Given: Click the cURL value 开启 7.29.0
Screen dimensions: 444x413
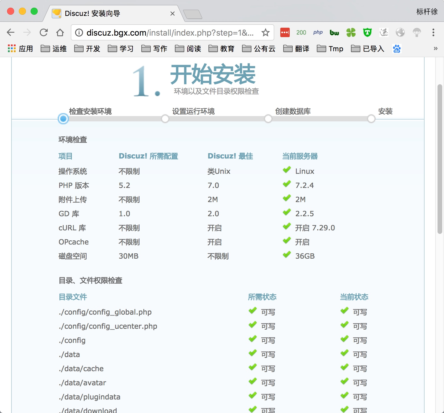Looking at the screenshot, I should pos(315,228).
